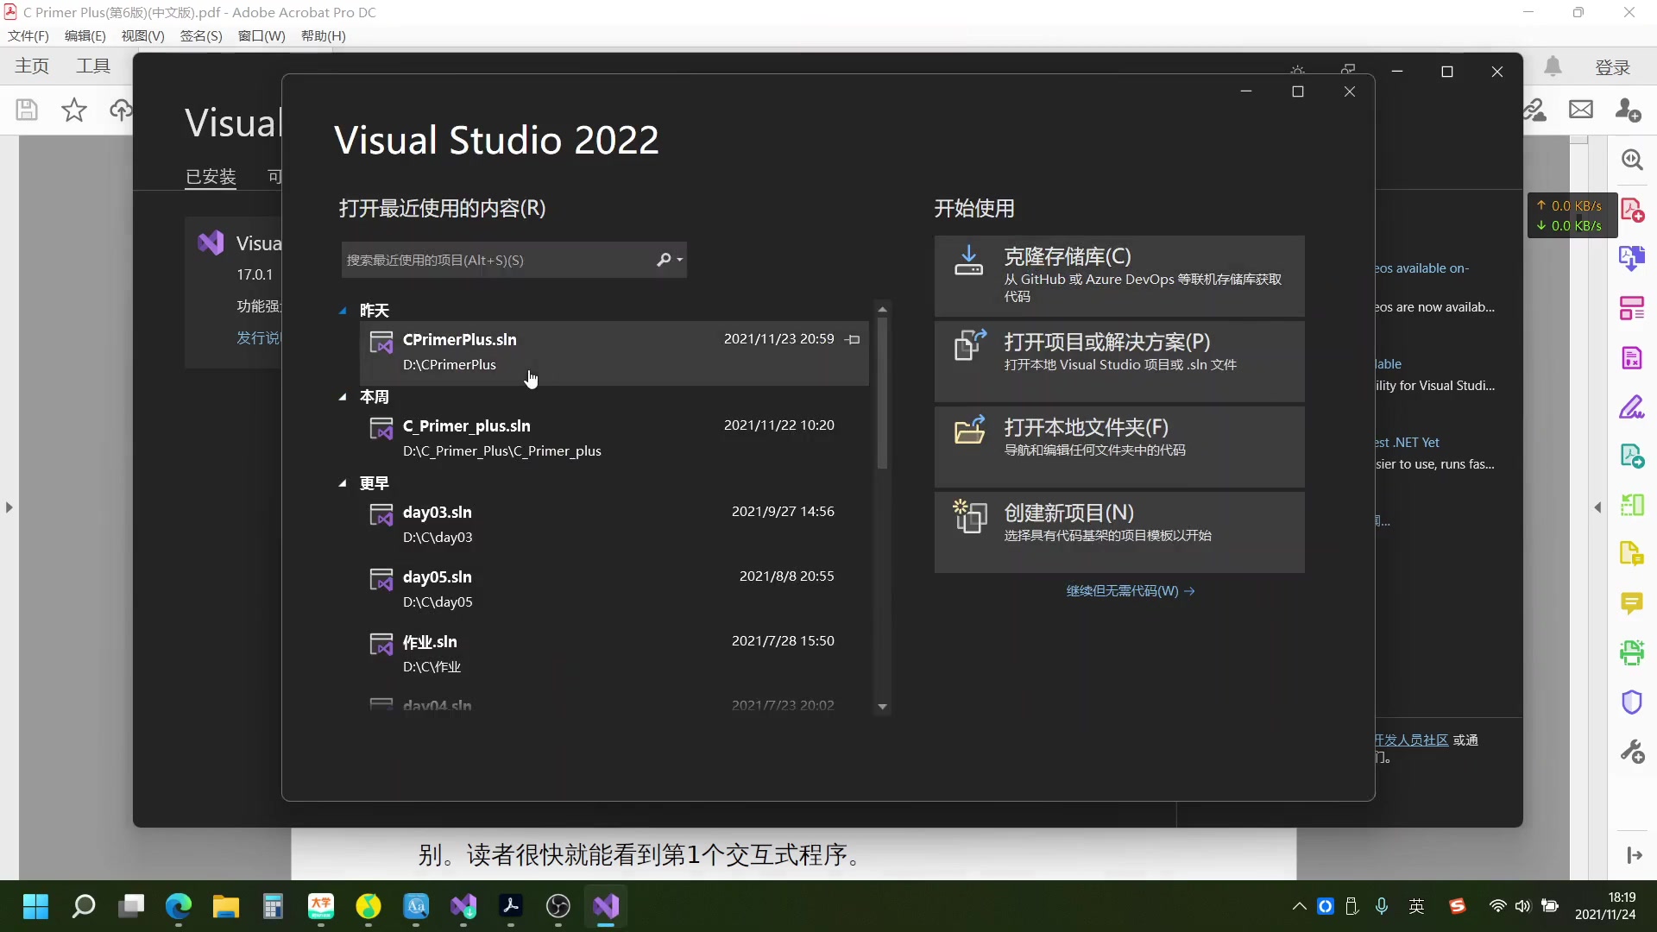
Task: Click Acrobat notifications bell icon
Action: pos(1553,66)
